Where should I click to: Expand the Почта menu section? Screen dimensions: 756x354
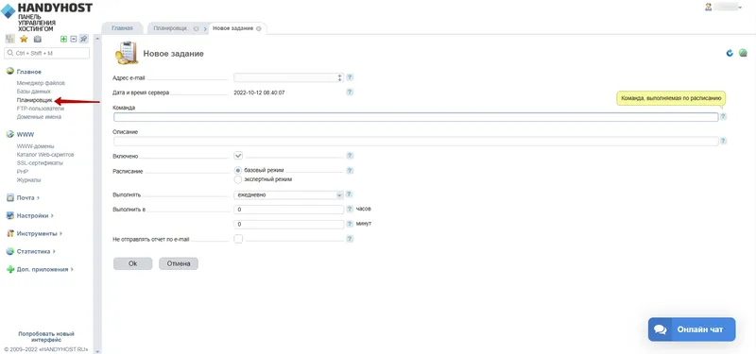(28, 198)
